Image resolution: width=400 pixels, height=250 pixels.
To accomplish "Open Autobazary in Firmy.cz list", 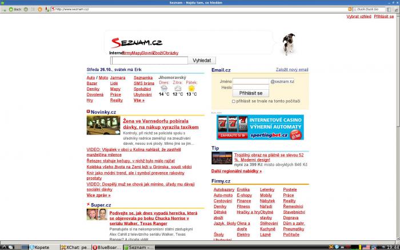I will click(x=224, y=190).
